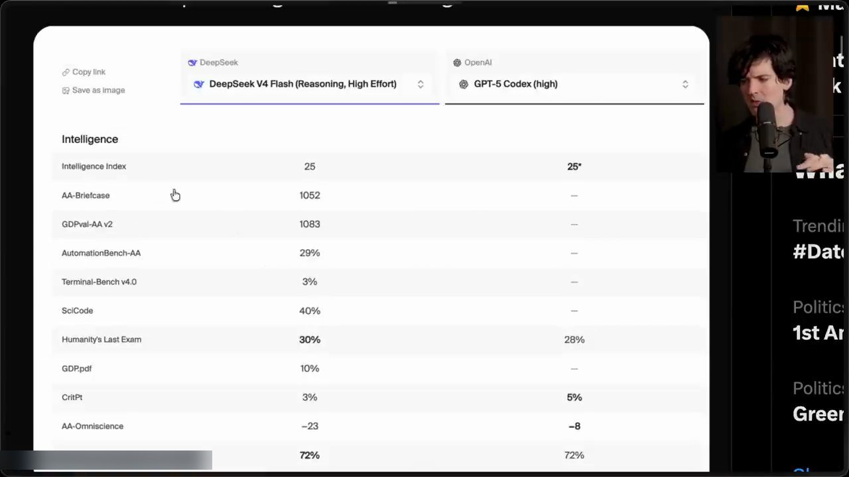The height and width of the screenshot is (477, 849).
Task: Click whale icon inside DeepSeek V4 Flash dropdown
Action: (x=199, y=84)
